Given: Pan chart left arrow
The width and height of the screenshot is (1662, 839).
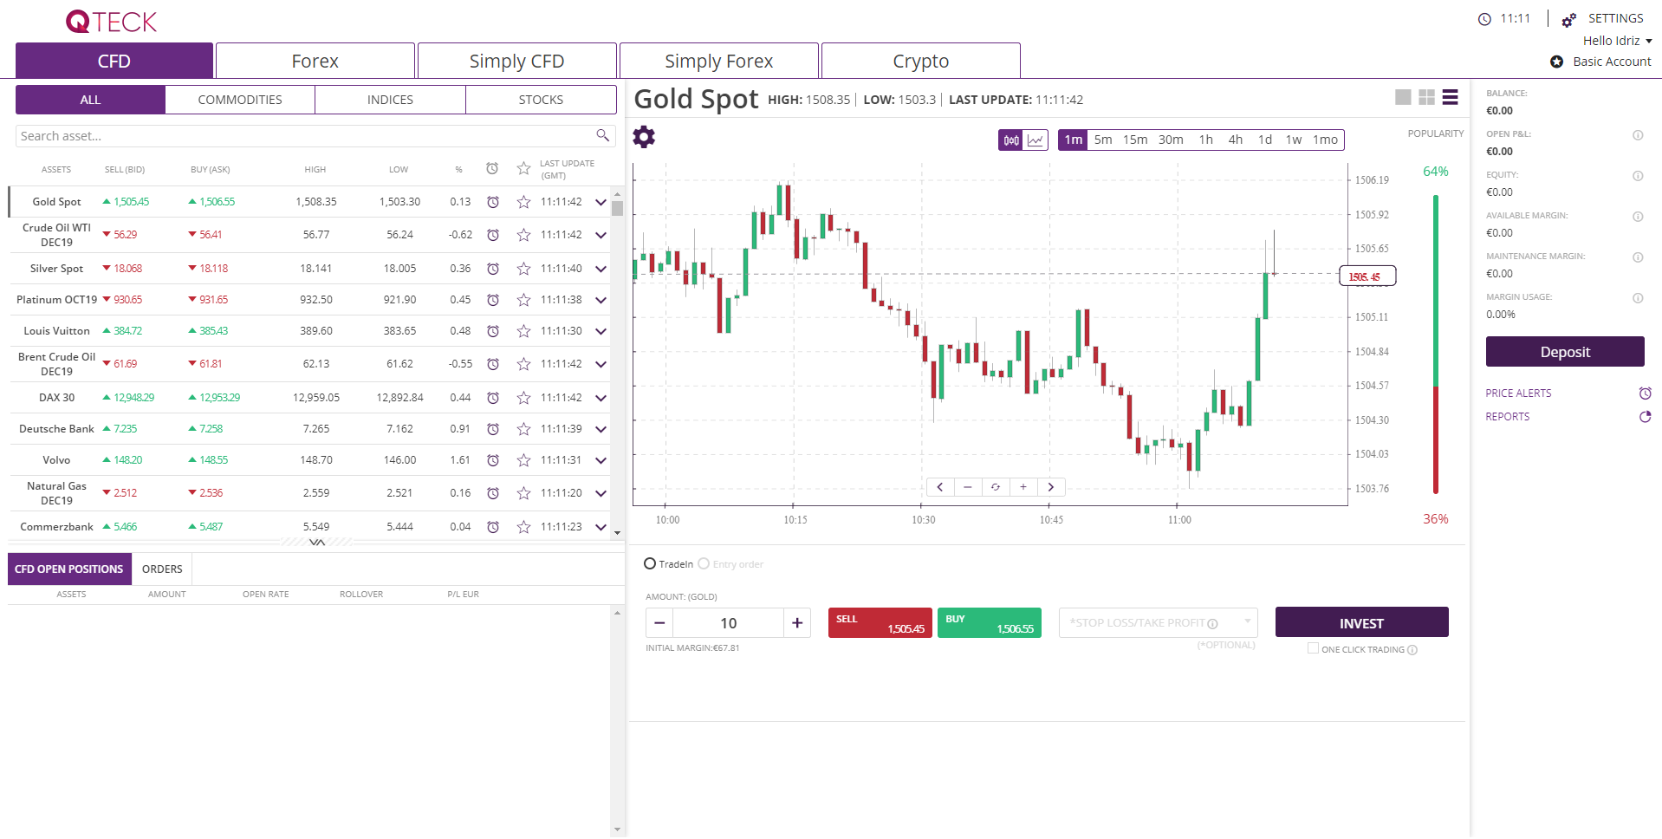Looking at the screenshot, I should (x=940, y=487).
